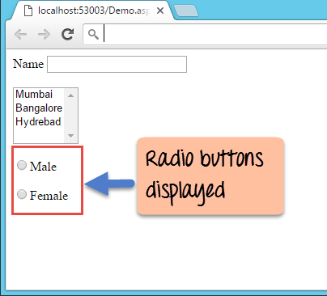Close the localhost Demo tab
Viewport: 327px width, 296px height.
pyautogui.click(x=160, y=11)
